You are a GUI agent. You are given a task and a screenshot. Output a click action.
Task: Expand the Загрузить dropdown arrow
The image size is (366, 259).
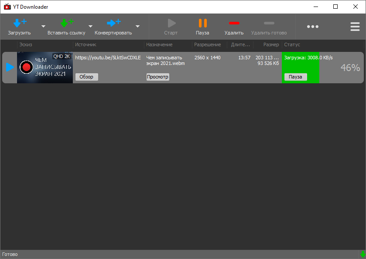click(43, 27)
